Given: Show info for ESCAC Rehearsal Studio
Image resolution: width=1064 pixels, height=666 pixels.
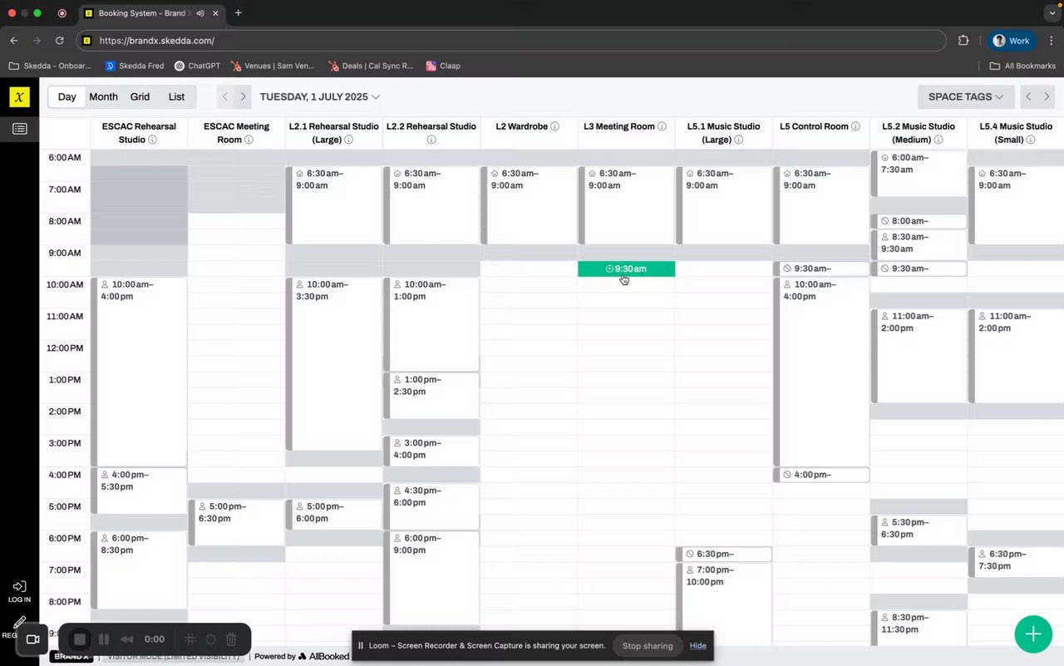Looking at the screenshot, I should coord(152,140).
